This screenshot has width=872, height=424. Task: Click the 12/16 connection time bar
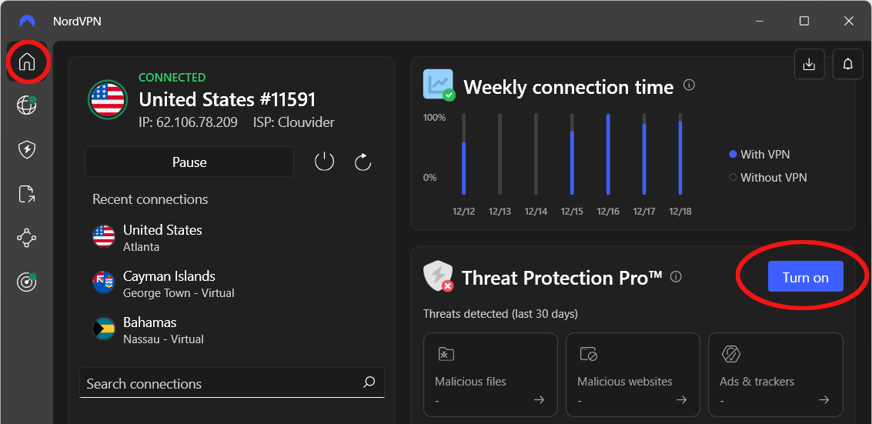pos(608,154)
